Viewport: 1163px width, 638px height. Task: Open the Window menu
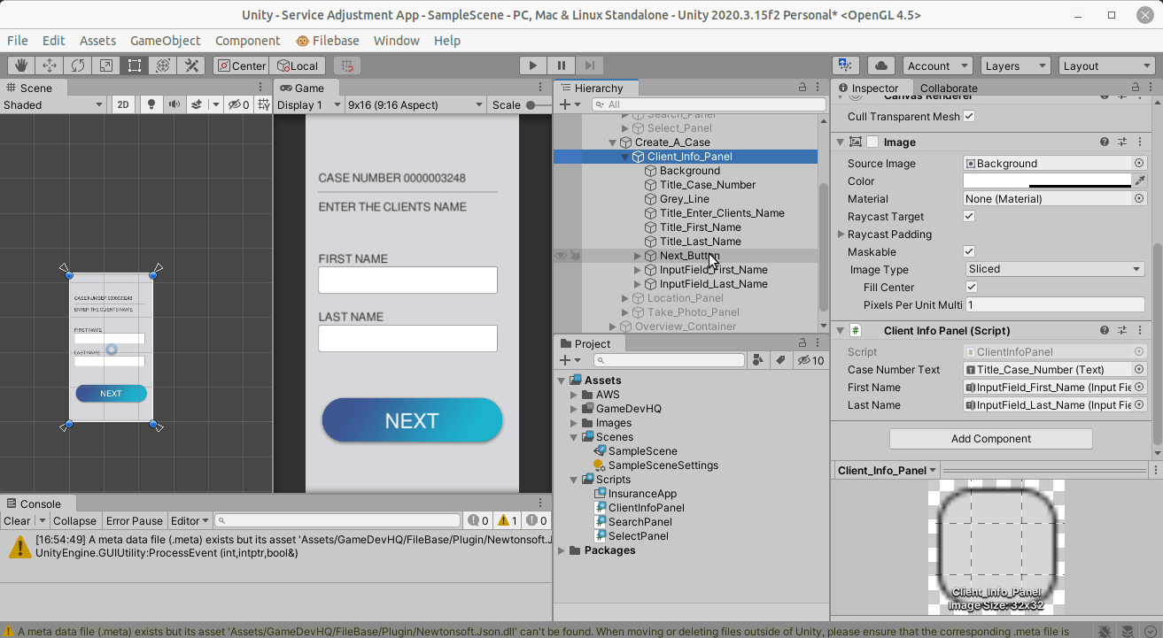396,41
